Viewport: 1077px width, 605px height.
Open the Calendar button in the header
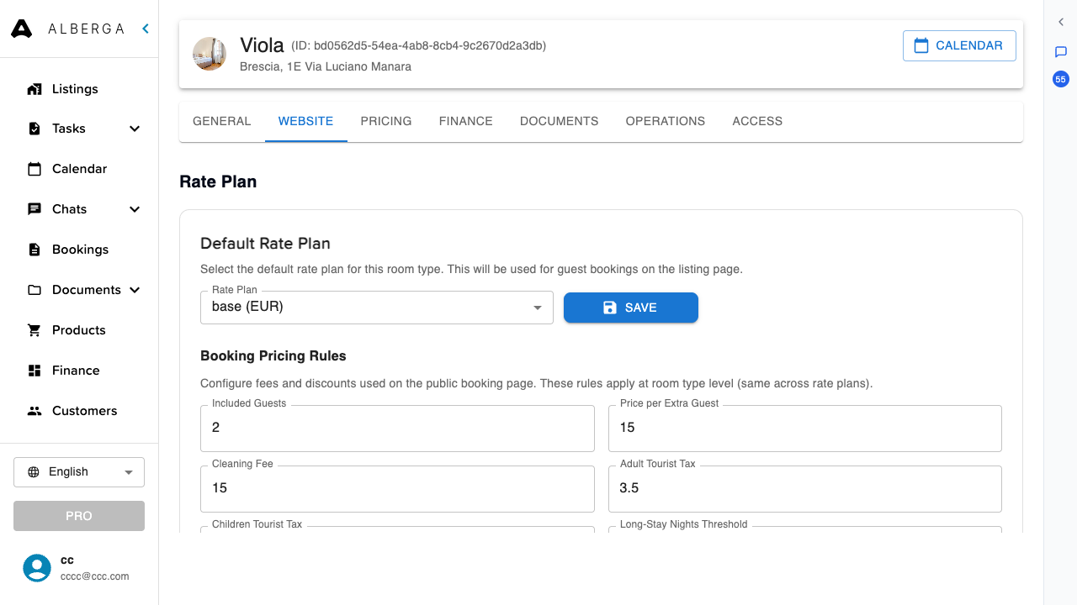959,46
